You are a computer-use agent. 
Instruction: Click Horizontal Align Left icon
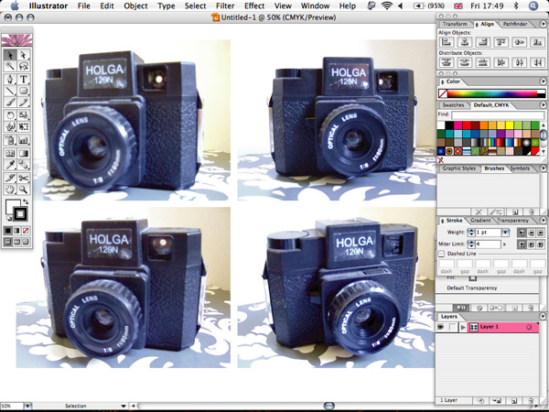point(447,42)
